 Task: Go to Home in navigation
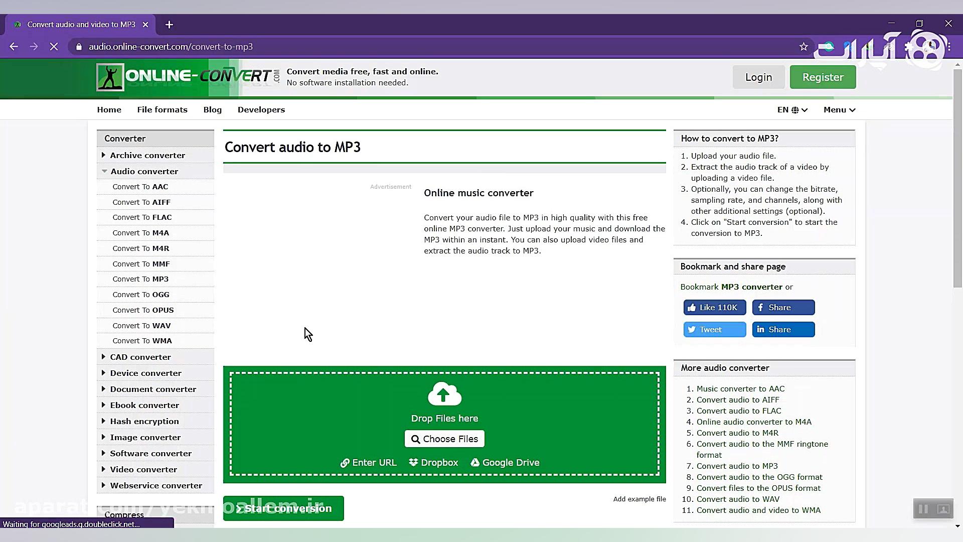pyautogui.click(x=109, y=110)
